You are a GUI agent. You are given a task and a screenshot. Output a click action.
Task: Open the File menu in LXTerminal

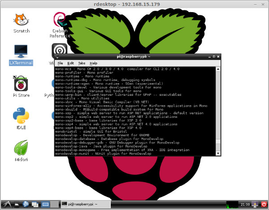(60, 63)
